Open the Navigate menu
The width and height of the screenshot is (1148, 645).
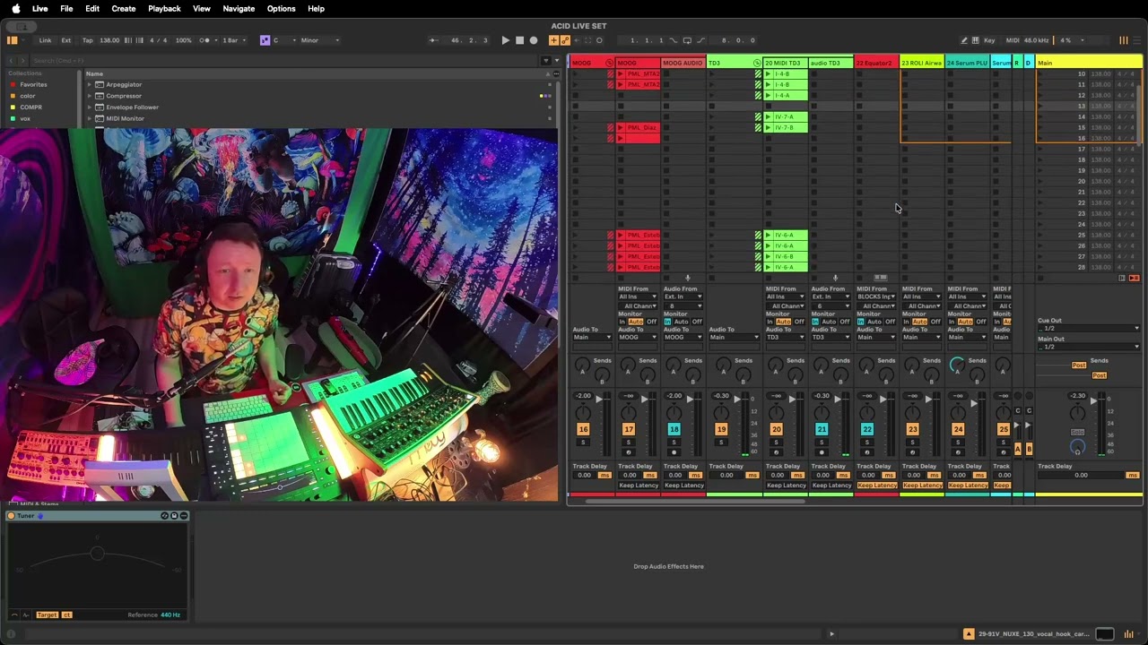239,8
